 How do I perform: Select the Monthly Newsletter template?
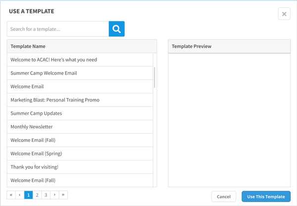tap(32, 127)
